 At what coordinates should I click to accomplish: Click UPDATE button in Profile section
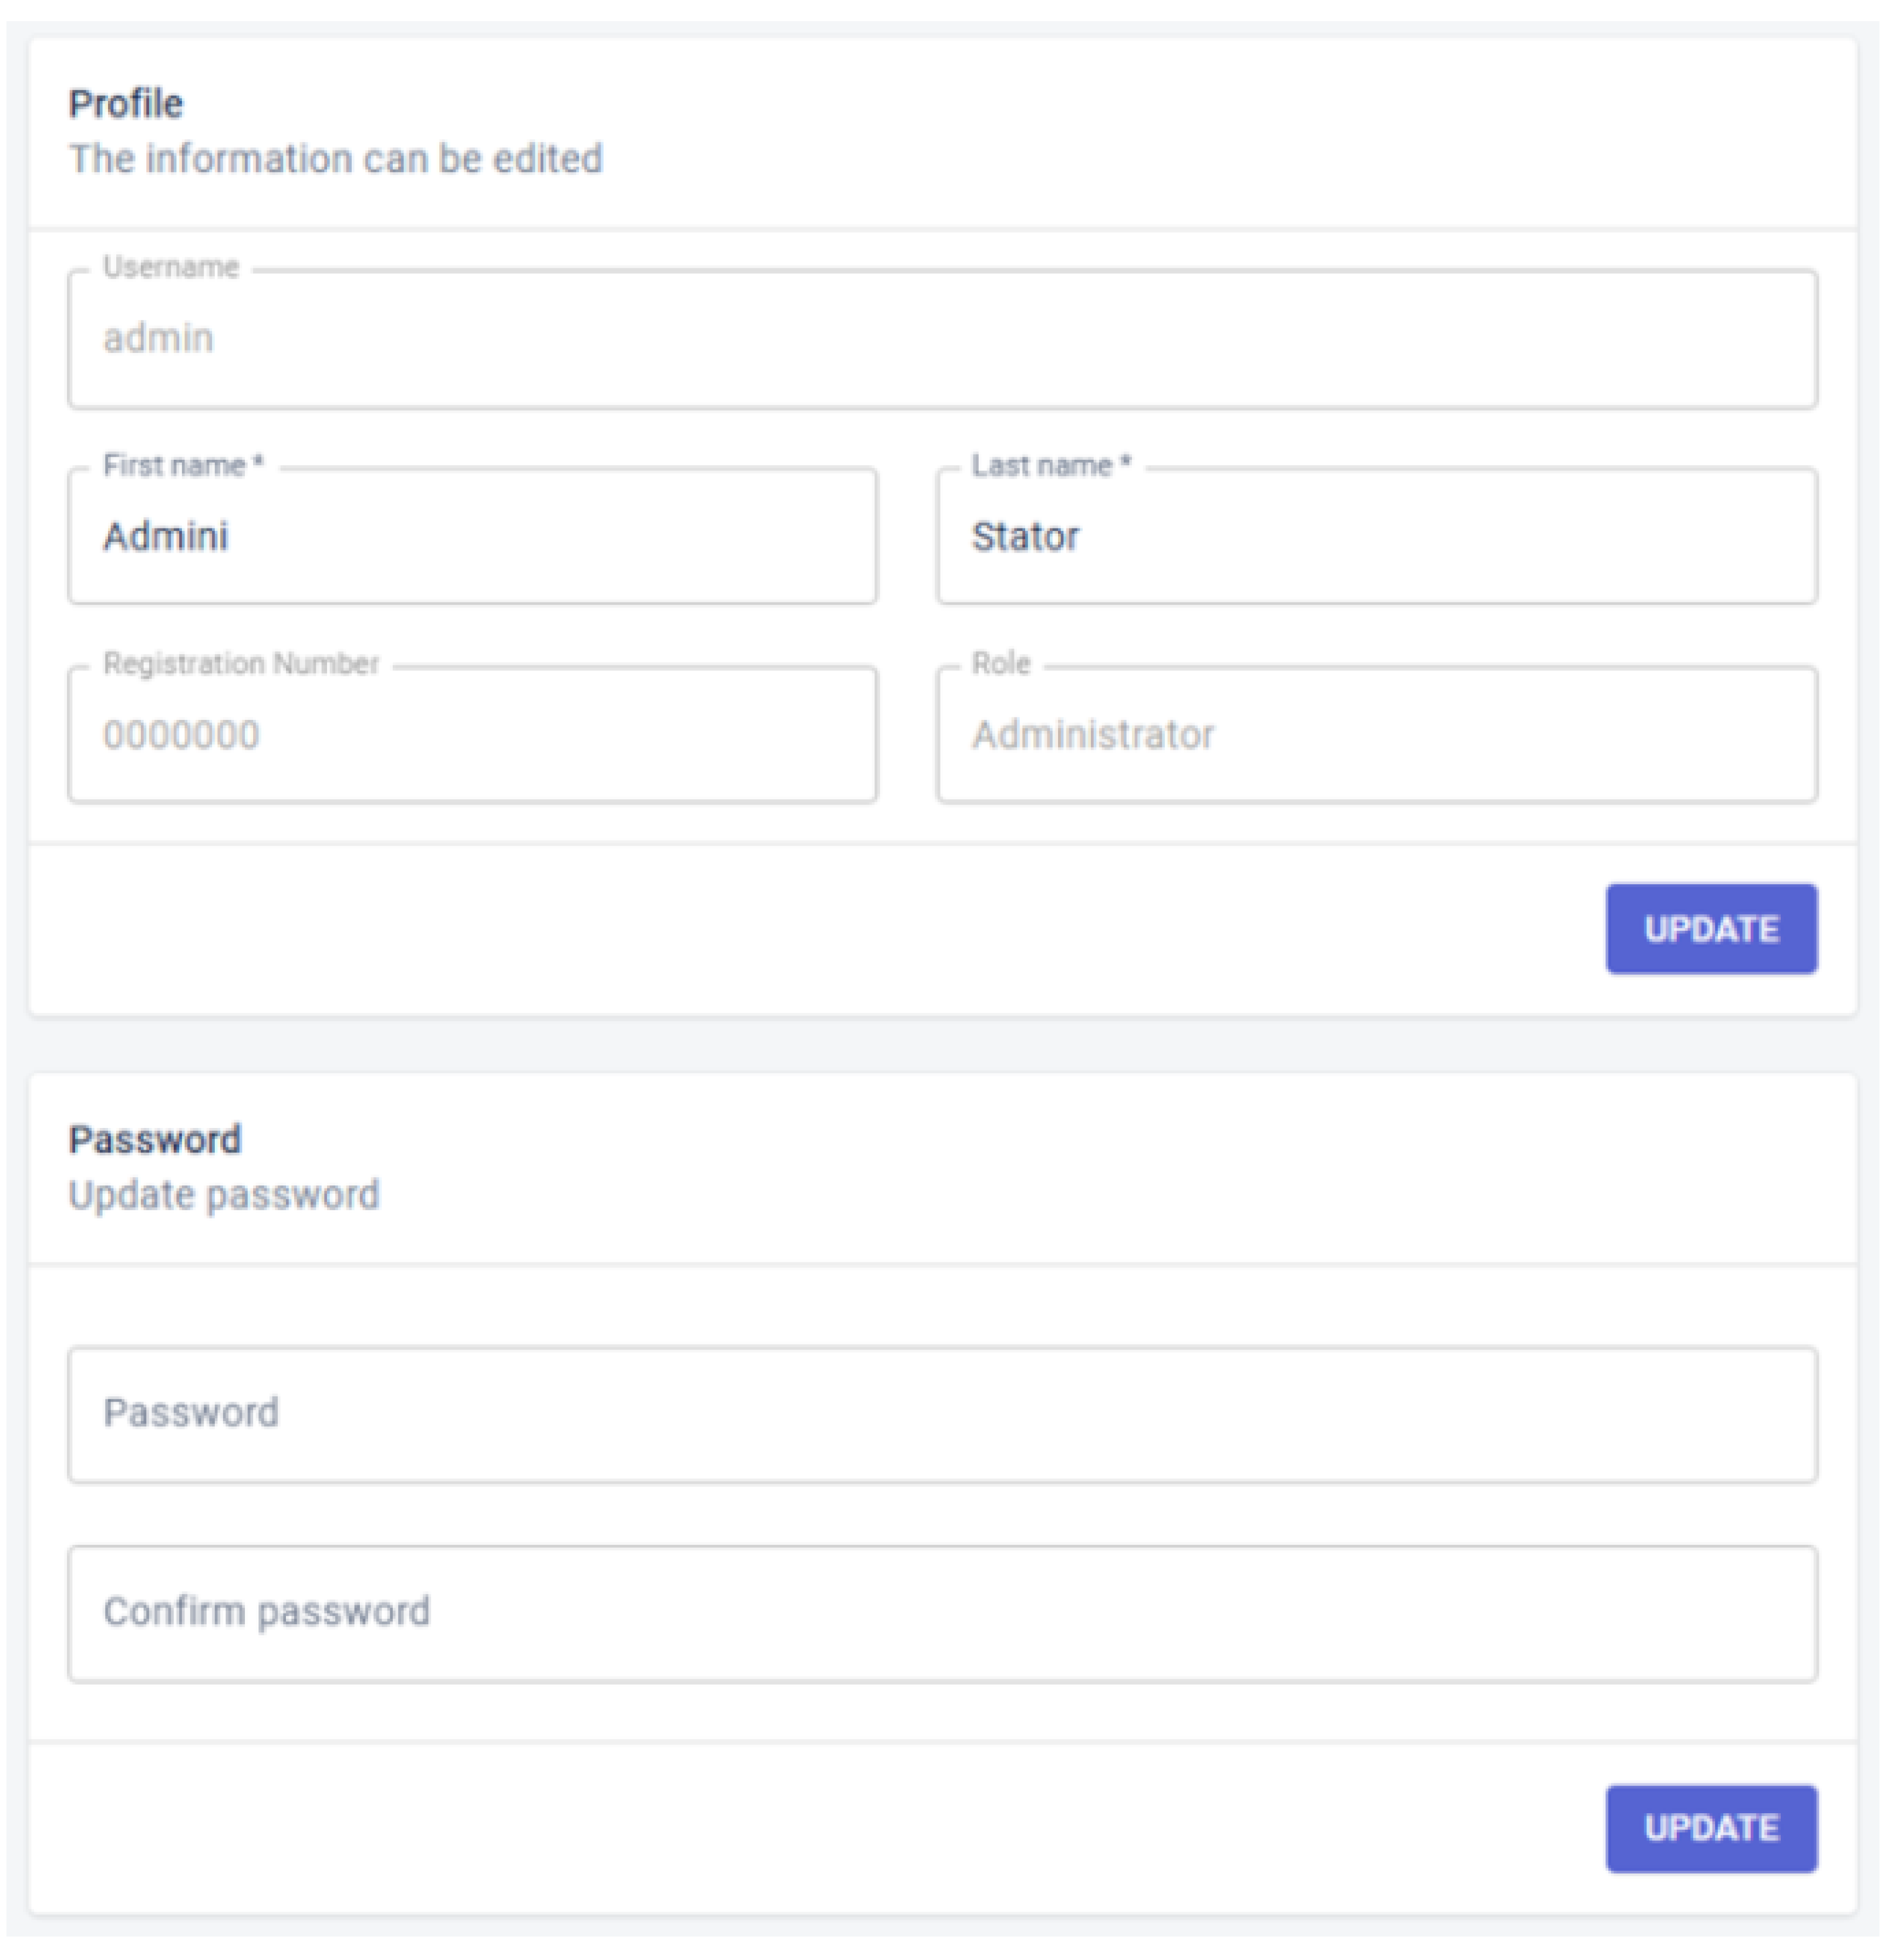pos(1711,929)
